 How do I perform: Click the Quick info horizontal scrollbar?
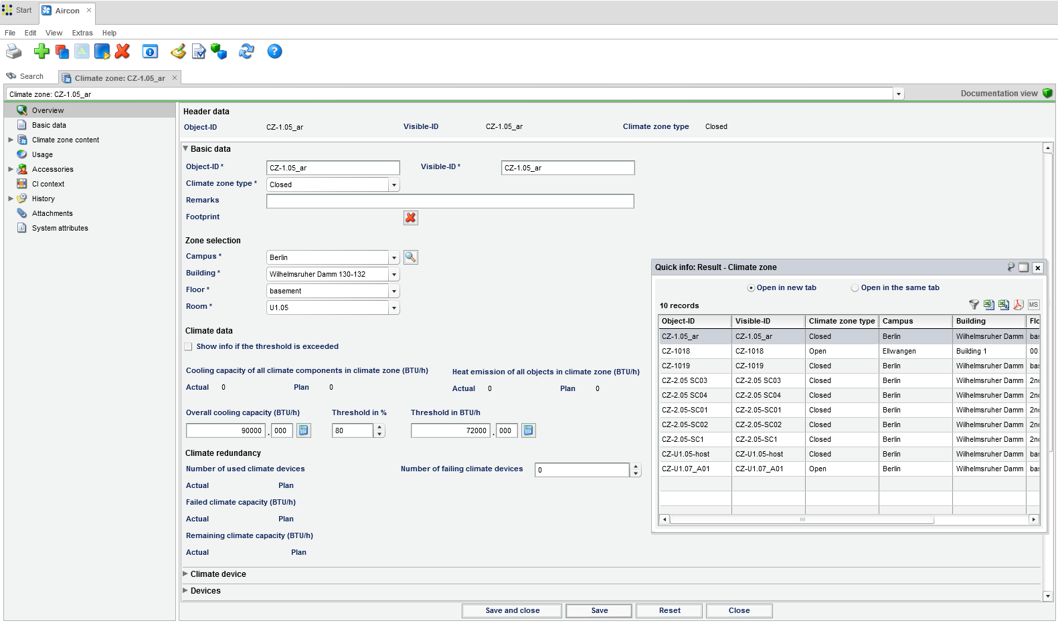click(802, 519)
